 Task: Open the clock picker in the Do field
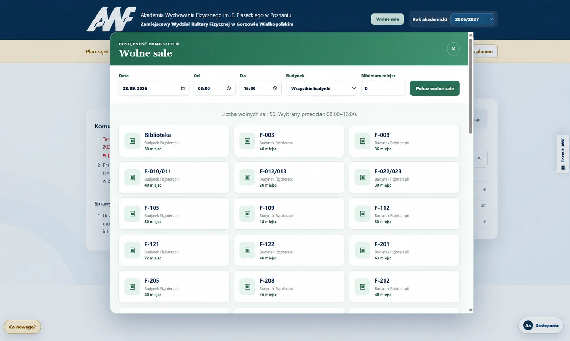click(275, 88)
